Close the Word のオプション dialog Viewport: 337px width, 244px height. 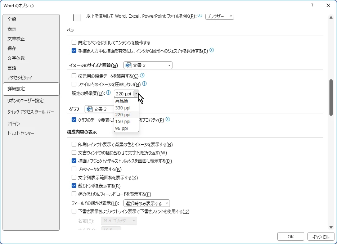coord(328,6)
